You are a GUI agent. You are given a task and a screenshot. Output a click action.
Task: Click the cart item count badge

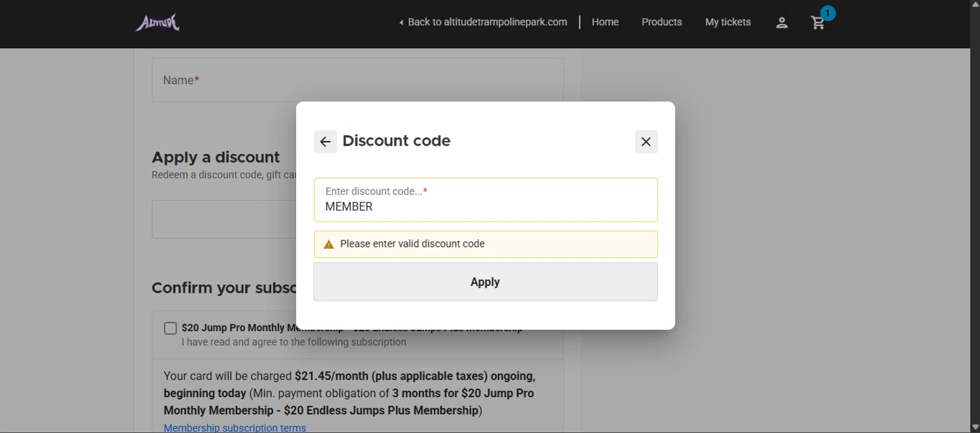[x=828, y=13]
